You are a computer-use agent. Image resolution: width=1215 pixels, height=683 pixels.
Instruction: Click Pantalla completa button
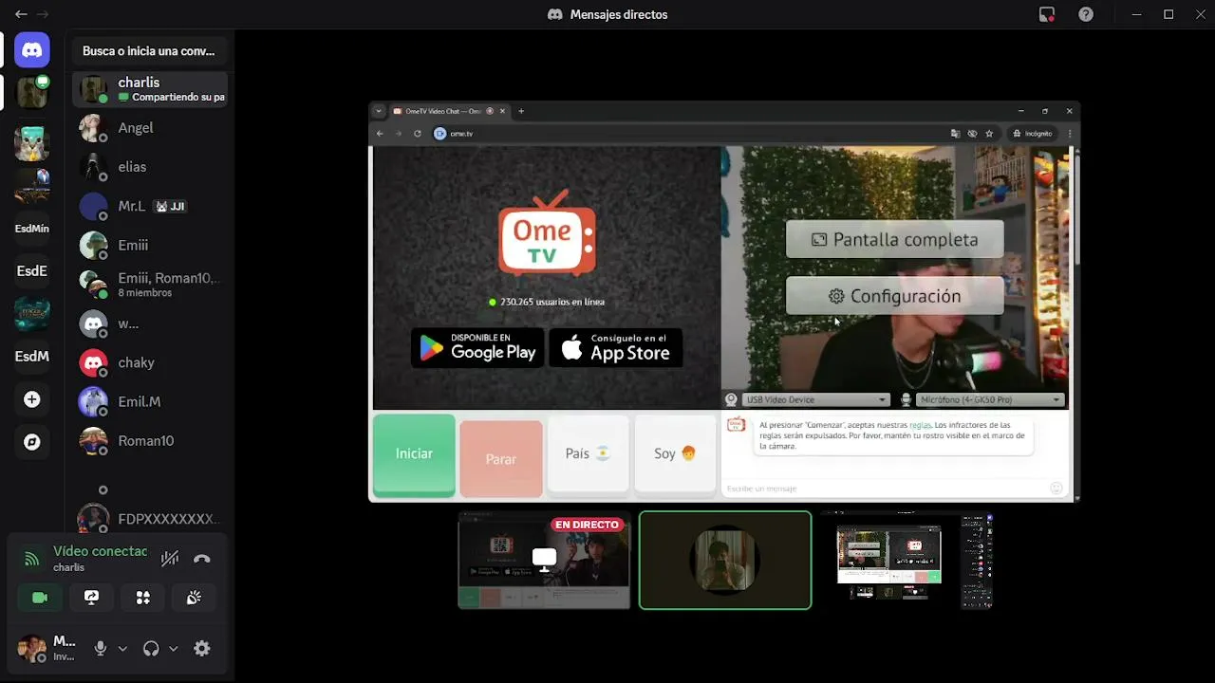pyautogui.click(x=895, y=240)
